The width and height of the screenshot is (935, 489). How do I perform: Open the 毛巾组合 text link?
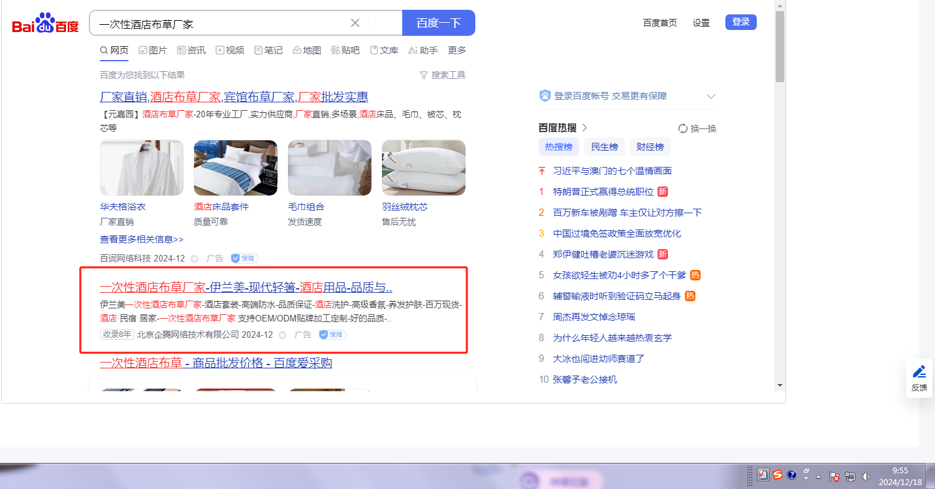[306, 207]
